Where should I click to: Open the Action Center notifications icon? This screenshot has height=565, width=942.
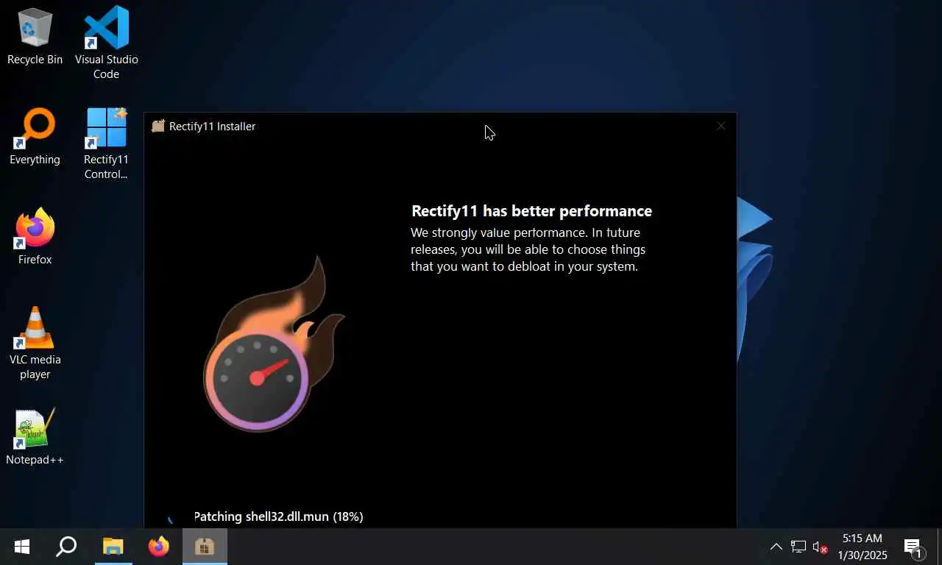(914, 547)
